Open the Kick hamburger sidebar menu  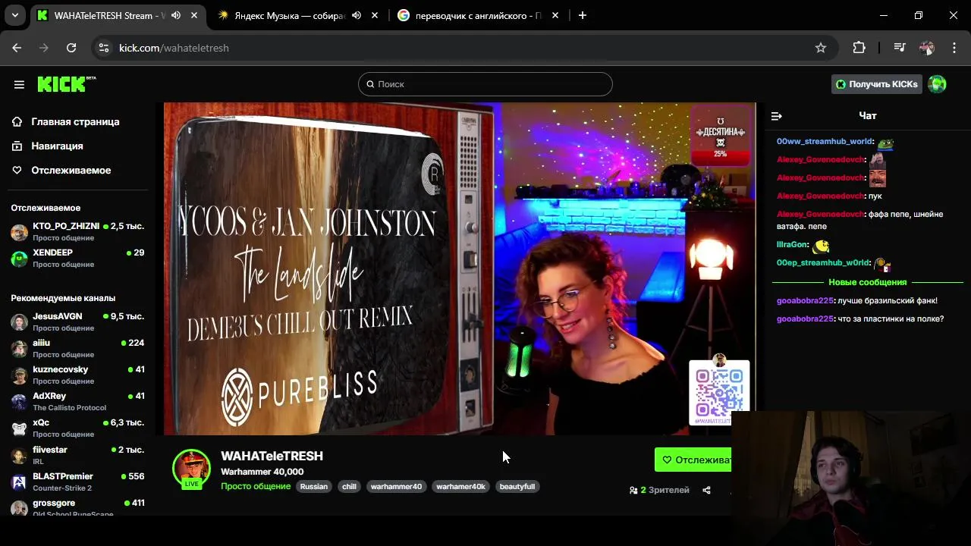click(x=19, y=85)
